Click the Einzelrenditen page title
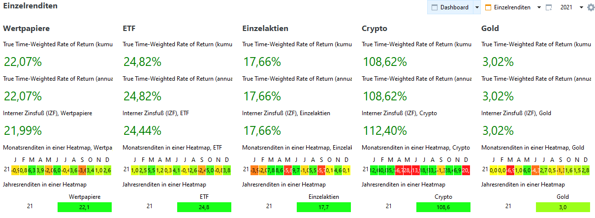The height and width of the screenshot is (218, 595). [x=30, y=6]
